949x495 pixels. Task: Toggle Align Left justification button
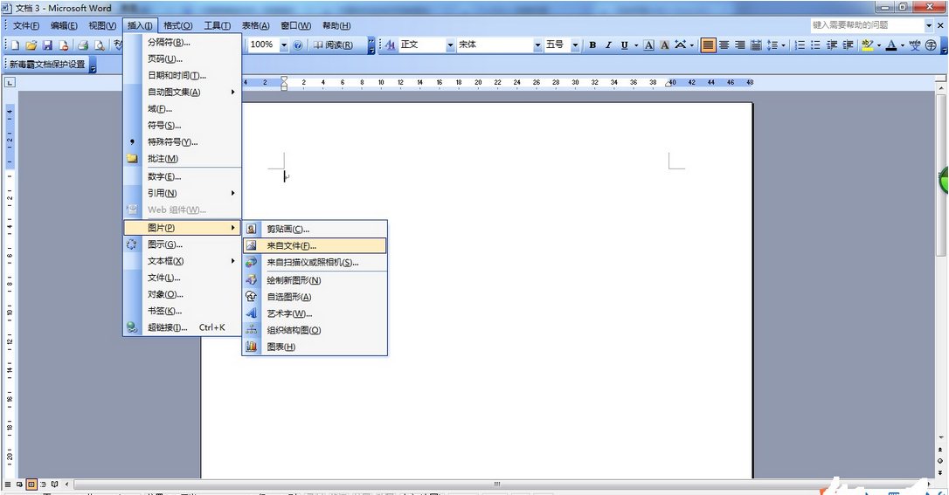click(708, 45)
